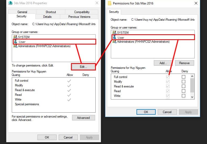The image size is (207, 144).
Task: Select Administrators icon in Permissions dialog
Action: (114, 42)
